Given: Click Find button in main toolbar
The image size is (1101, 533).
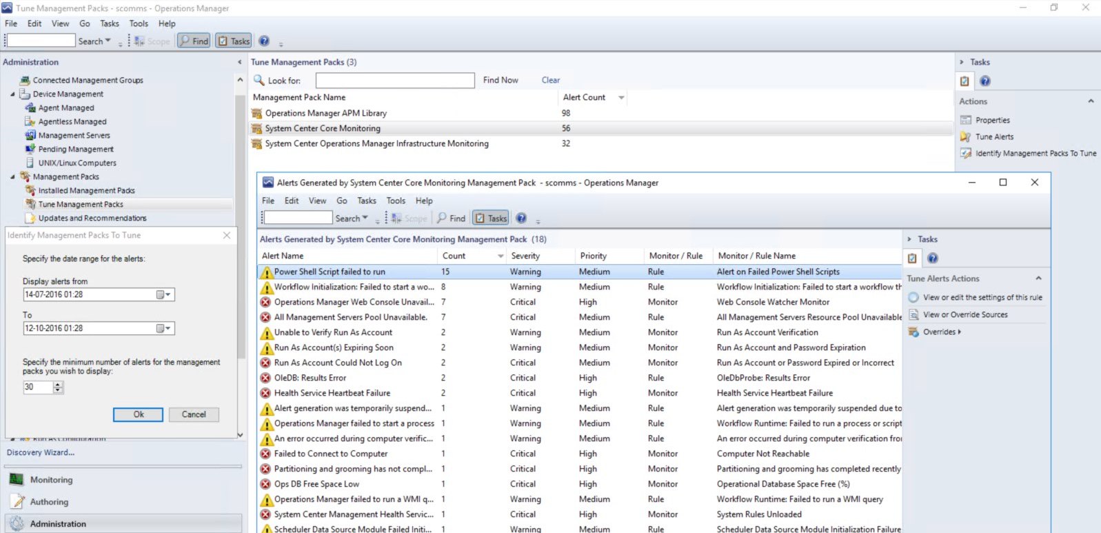Looking at the screenshot, I should coord(194,41).
